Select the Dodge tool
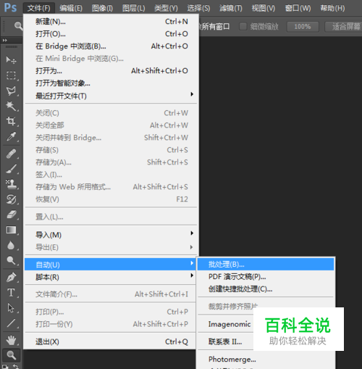The image size is (362, 369). (x=11, y=260)
